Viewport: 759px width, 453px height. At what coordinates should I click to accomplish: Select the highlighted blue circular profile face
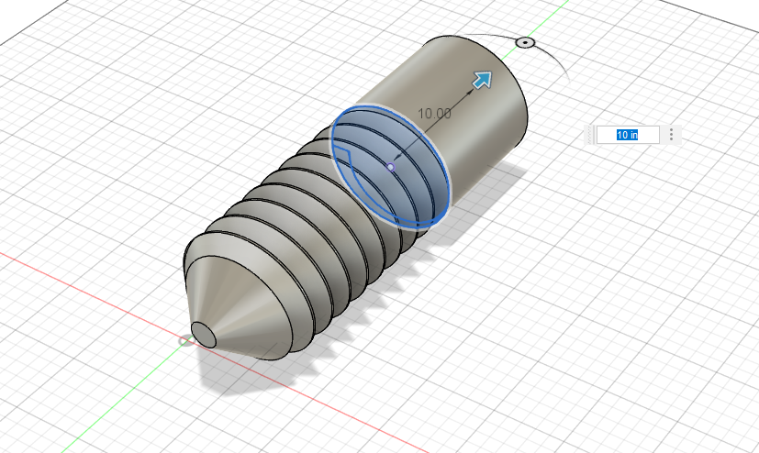pyautogui.click(x=390, y=166)
